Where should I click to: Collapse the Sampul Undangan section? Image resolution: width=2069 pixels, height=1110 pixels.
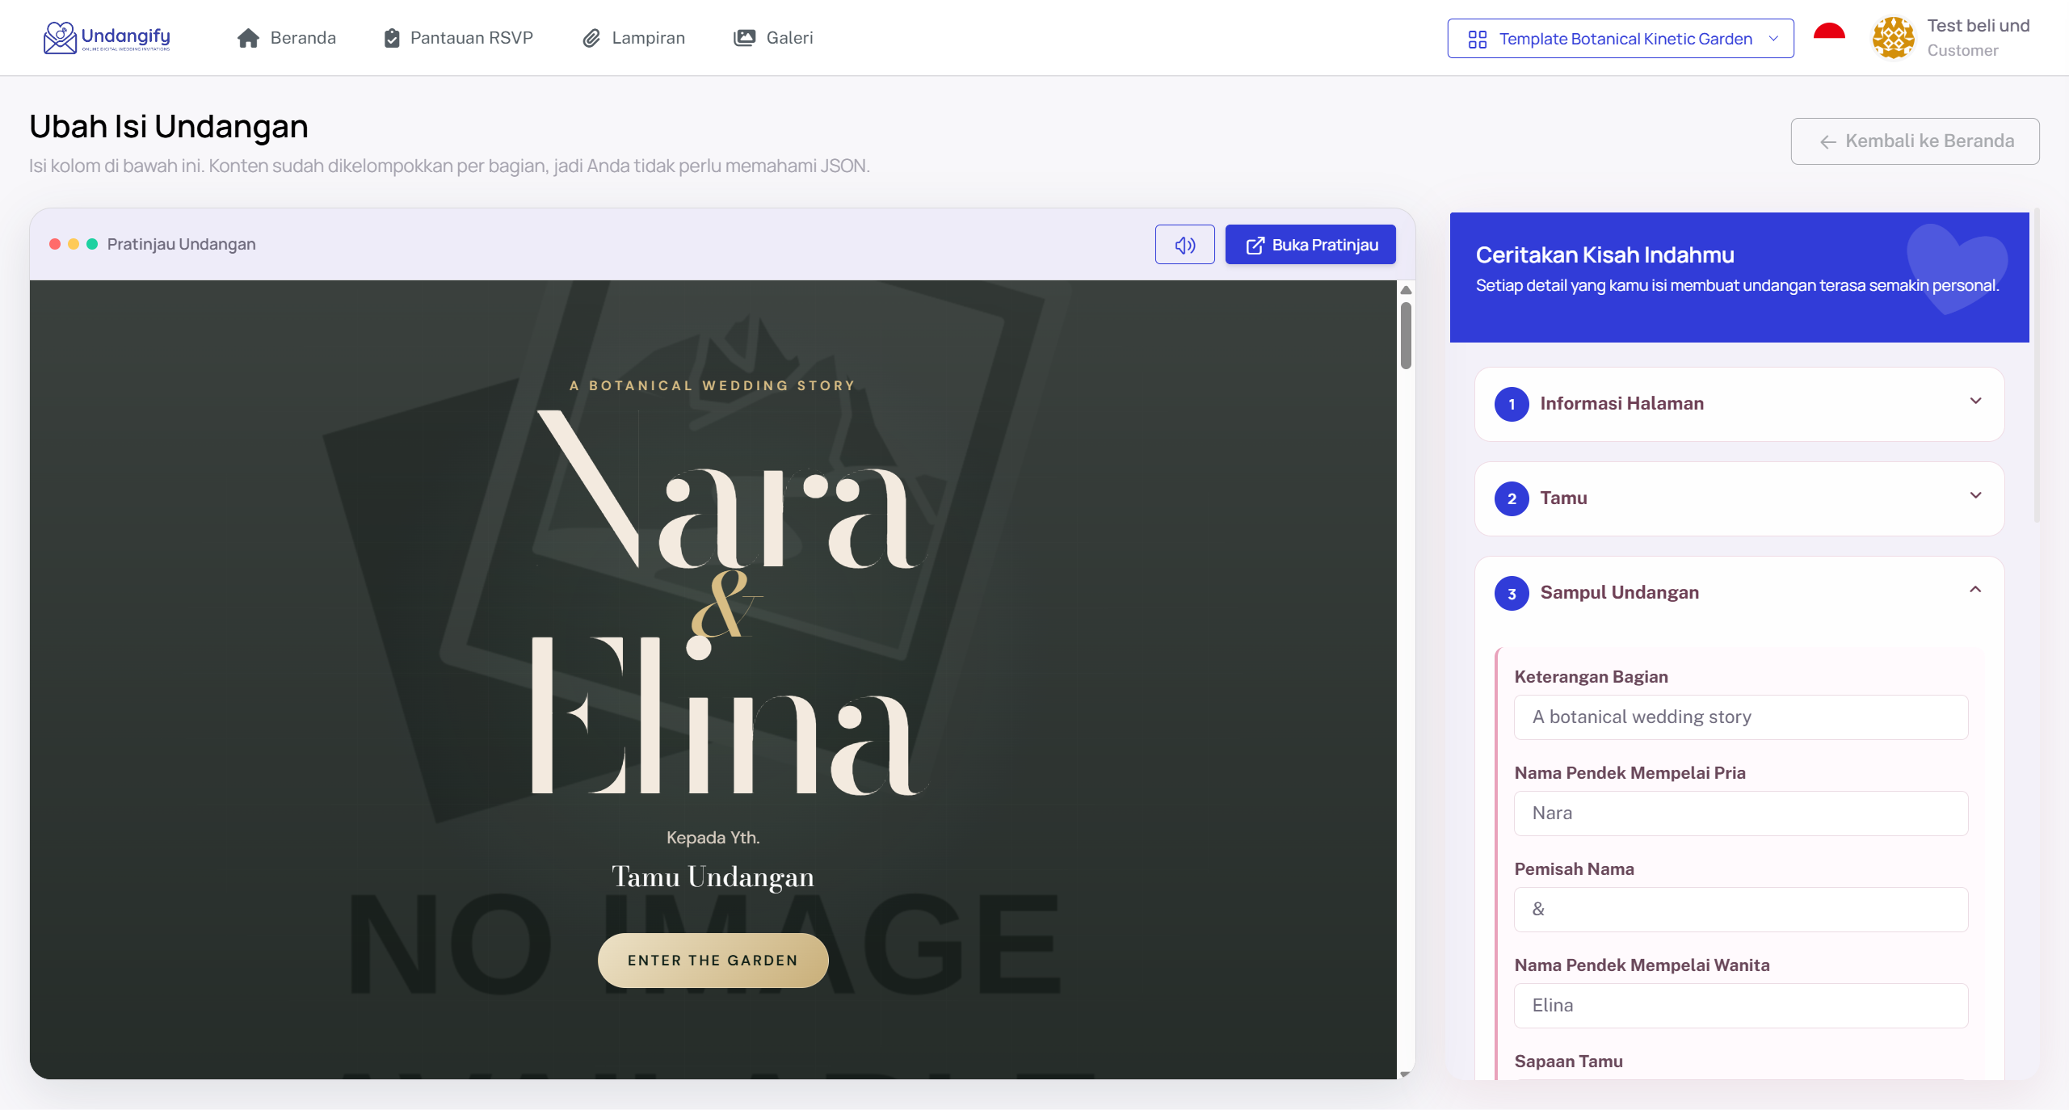point(1739,593)
